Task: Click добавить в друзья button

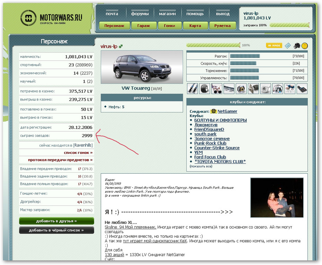Action: tap(56, 221)
